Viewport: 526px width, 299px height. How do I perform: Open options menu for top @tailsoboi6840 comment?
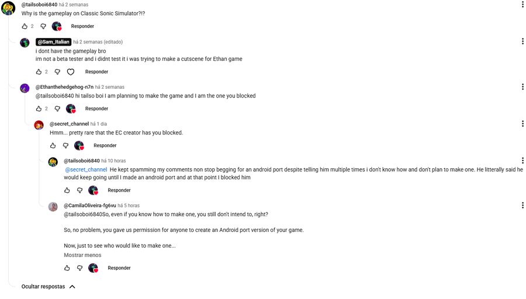point(522,5)
